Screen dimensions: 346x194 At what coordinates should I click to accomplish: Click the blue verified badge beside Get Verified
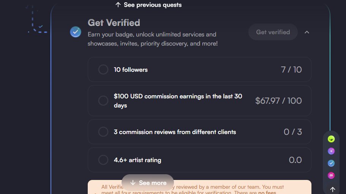pyautogui.click(x=76, y=32)
